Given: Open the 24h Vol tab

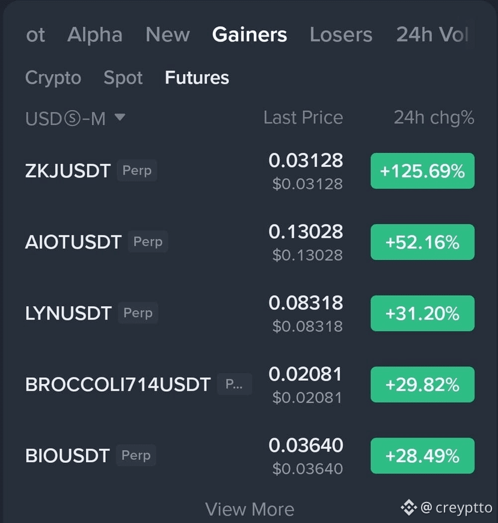Looking at the screenshot, I should click(x=432, y=35).
